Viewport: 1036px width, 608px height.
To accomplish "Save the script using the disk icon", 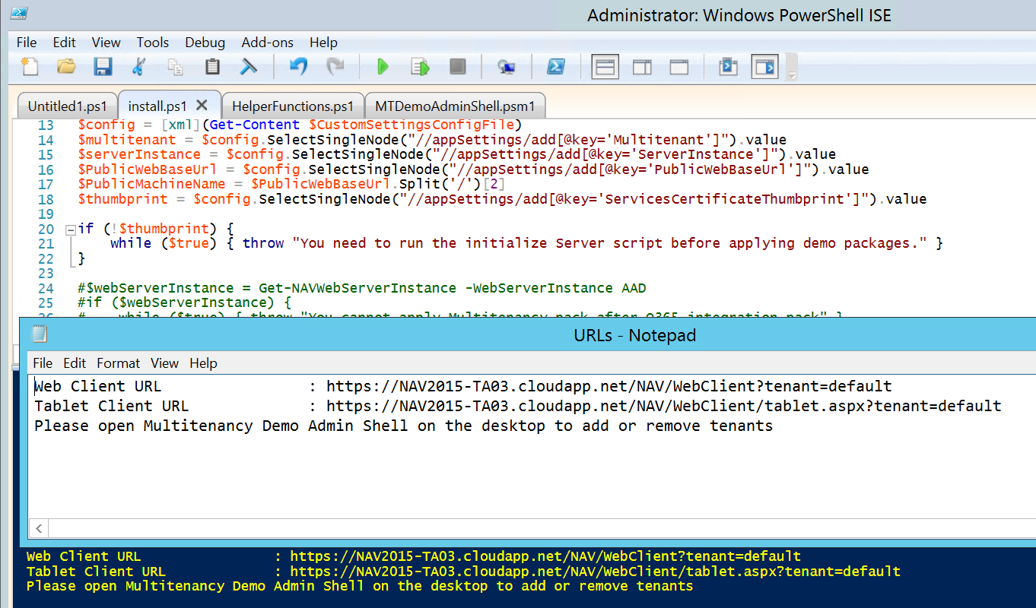I will point(103,67).
